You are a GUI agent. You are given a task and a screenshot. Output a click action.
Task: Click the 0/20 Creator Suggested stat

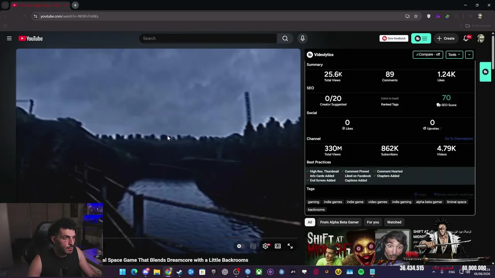point(333,98)
